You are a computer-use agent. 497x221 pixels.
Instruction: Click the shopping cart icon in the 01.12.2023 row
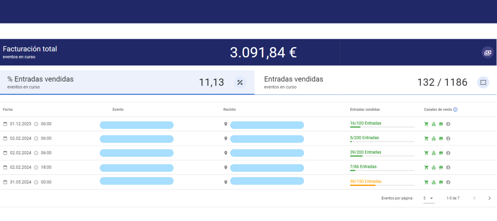(x=426, y=124)
